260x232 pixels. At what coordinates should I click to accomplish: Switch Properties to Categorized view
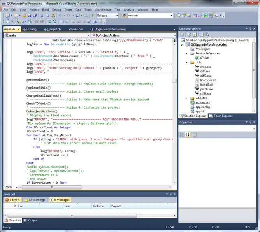click(182, 135)
